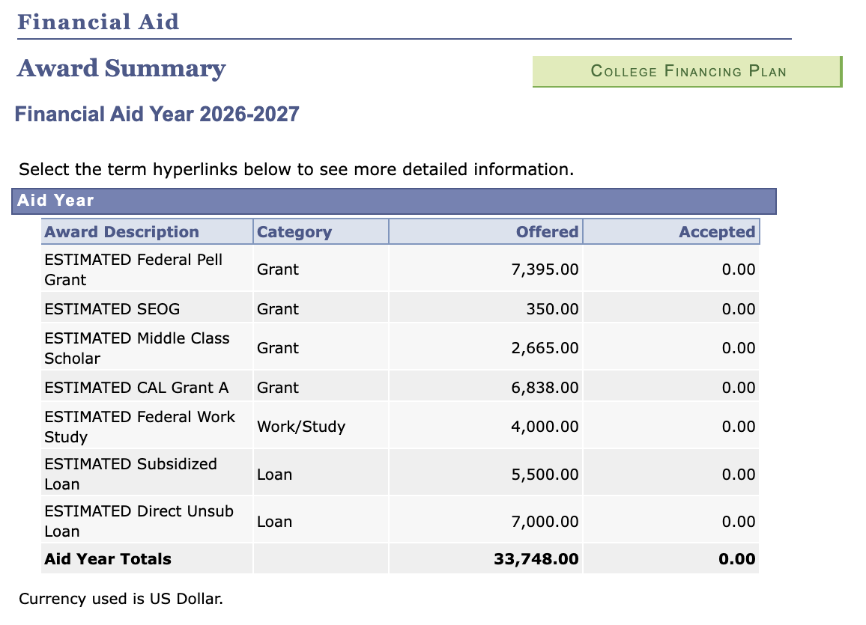This screenshot has height=625, width=866.
Task: Click the 7,395.00 offered Pell Grant amount
Action: tap(545, 269)
